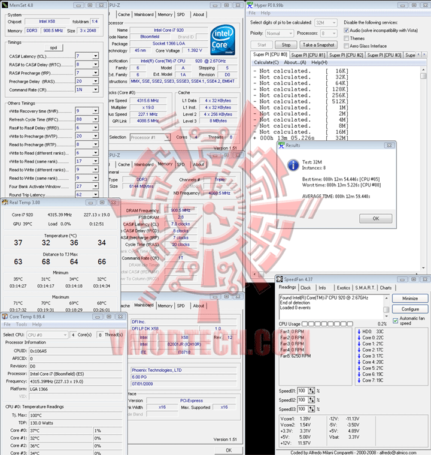Click the MemSet 4.0 title bar icon
The height and width of the screenshot is (455, 431).
[x=5, y=5]
